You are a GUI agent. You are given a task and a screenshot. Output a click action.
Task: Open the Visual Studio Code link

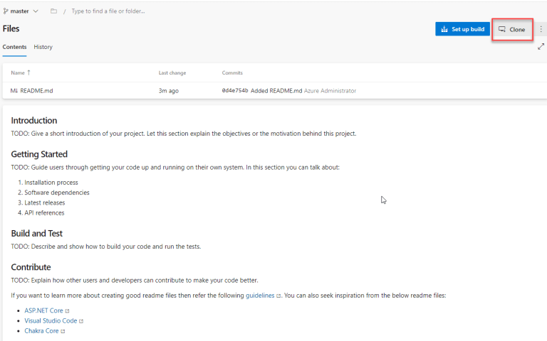click(x=51, y=321)
